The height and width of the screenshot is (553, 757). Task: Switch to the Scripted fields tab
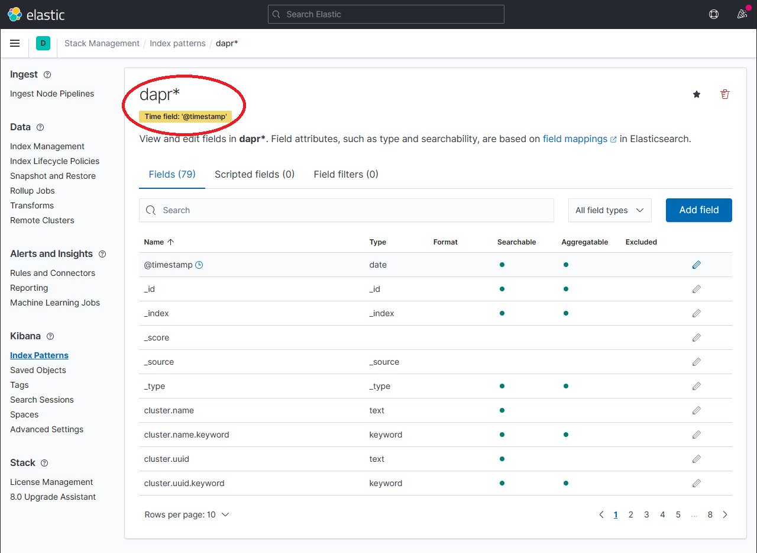(254, 174)
